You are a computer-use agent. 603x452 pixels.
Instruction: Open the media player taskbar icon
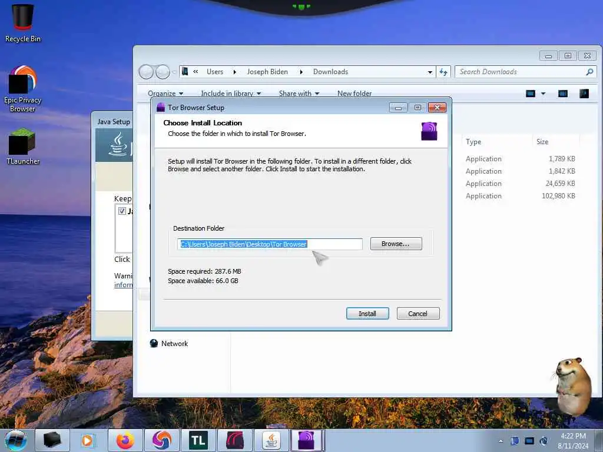88,440
